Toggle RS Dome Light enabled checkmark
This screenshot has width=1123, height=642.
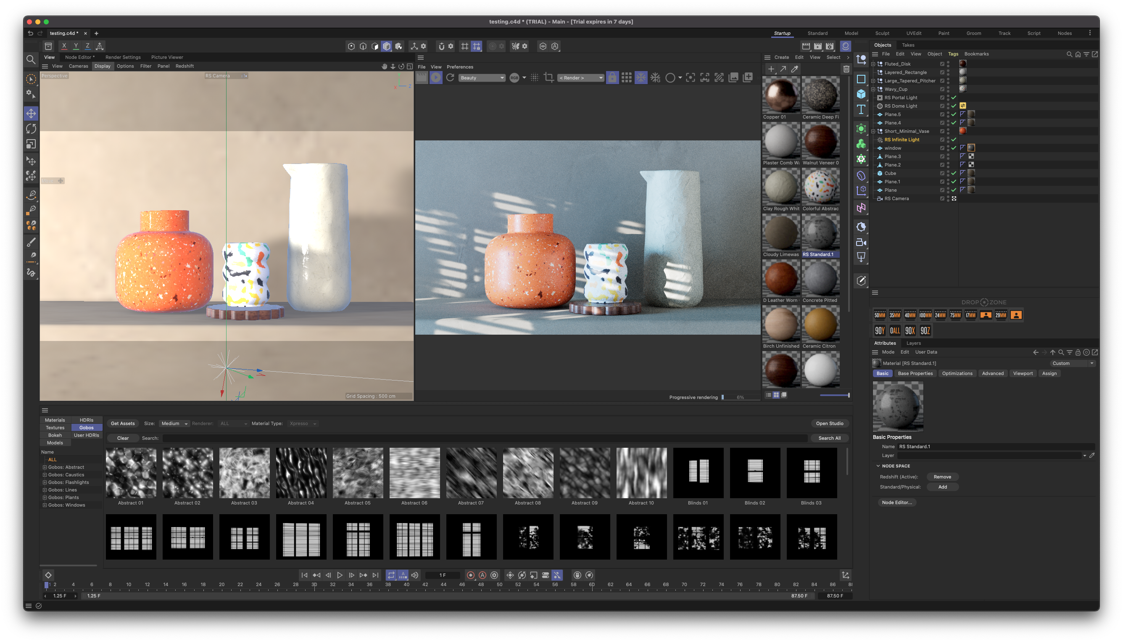954,106
